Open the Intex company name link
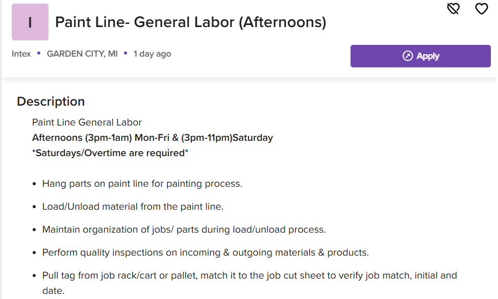Image resolution: width=498 pixels, height=299 pixels. coord(21,54)
